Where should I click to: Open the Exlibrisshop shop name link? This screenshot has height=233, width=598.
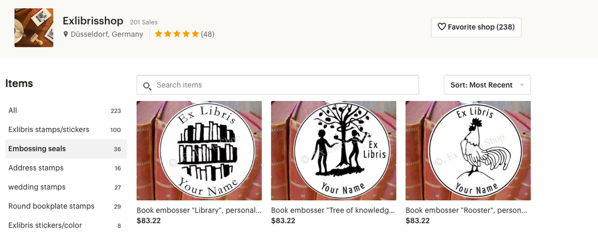coord(93,20)
